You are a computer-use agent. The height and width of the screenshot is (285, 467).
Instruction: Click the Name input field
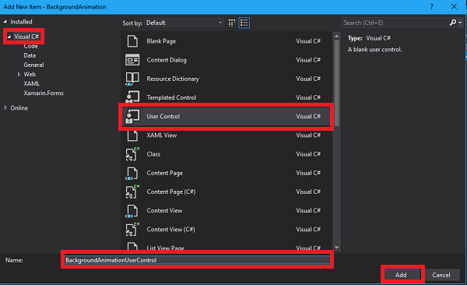click(x=197, y=260)
